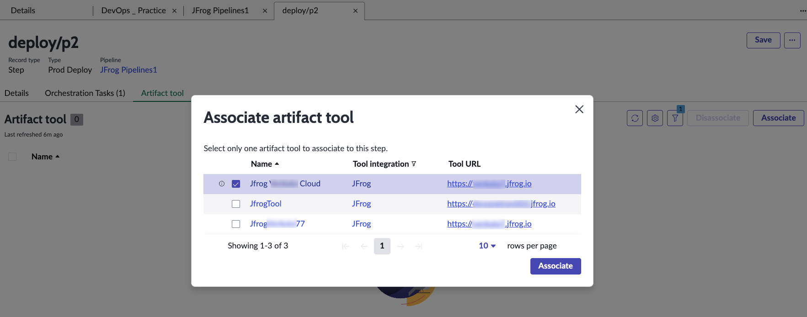Screen dimensions: 807x317
Task: Click JFrog integration in JfrogTool row
Action: coord(361,204)
